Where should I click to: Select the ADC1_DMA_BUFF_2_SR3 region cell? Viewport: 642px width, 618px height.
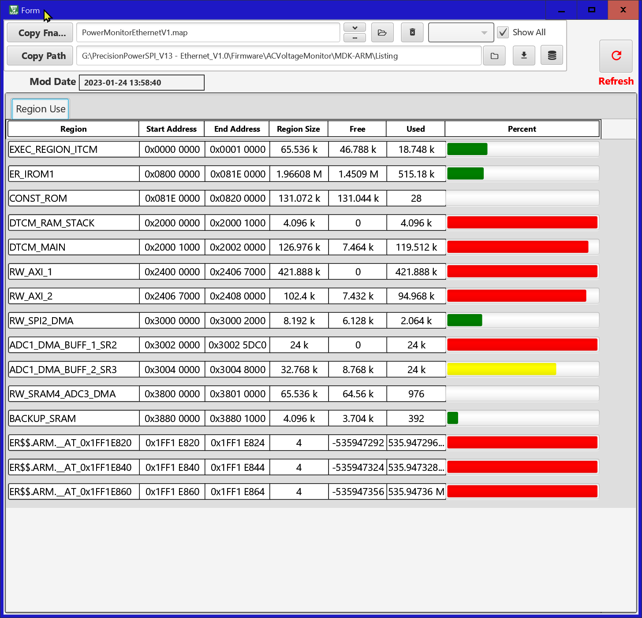[74, 370]
